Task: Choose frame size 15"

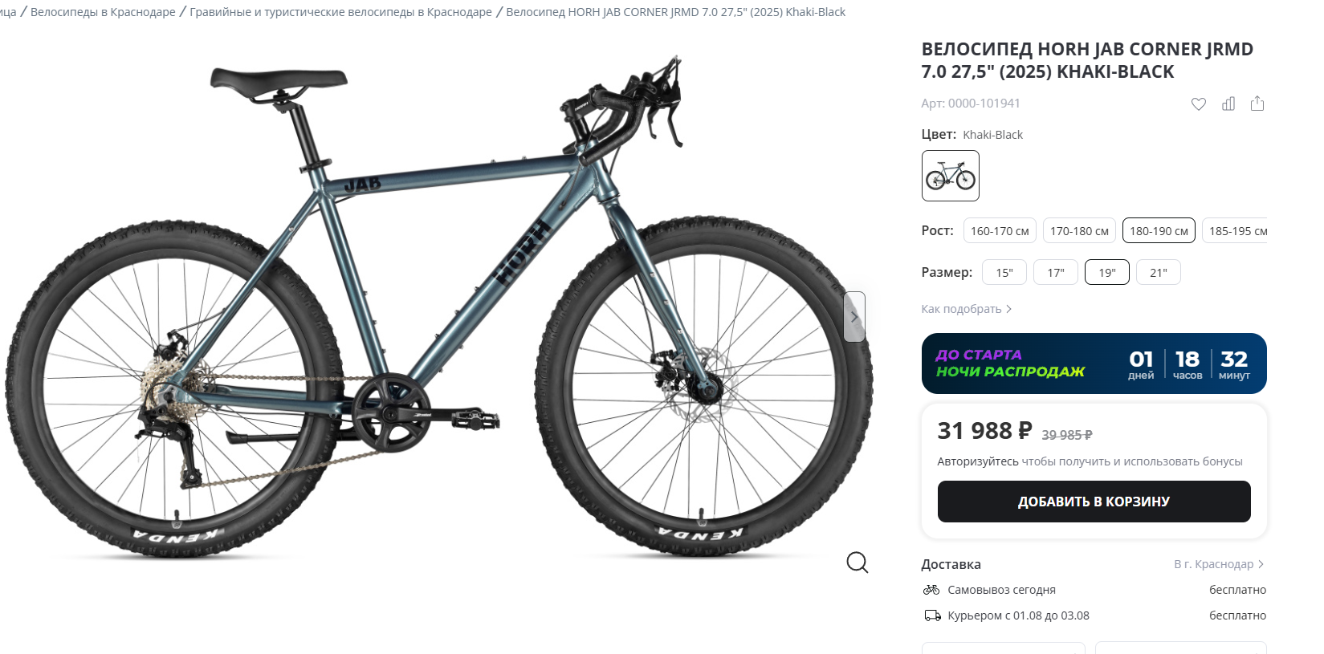Action: click(x=1004, y=272)
